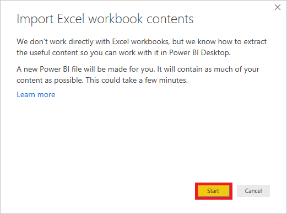Viewport: 287px width, 214px height.
Task: Click the words 'Power BI Desktop' in the text
Action: [x=199, y=53]
